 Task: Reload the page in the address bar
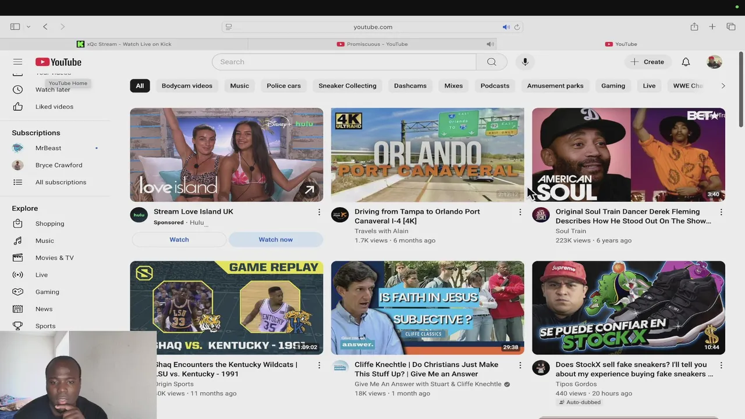coord(517,27)
